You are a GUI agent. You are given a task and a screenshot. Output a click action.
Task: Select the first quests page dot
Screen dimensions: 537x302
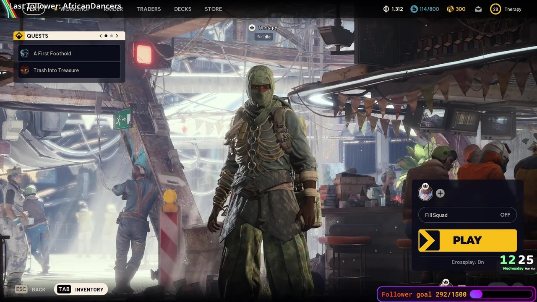(x=106, y=36)
